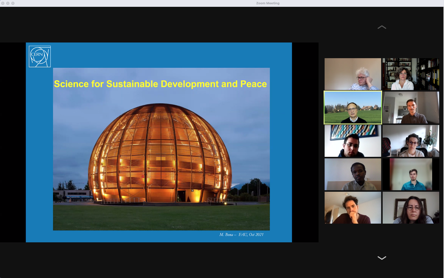Show next participants with the down chevron
Image resolution: width=444 pixels, height=278 pixels.
coord(382,258)
